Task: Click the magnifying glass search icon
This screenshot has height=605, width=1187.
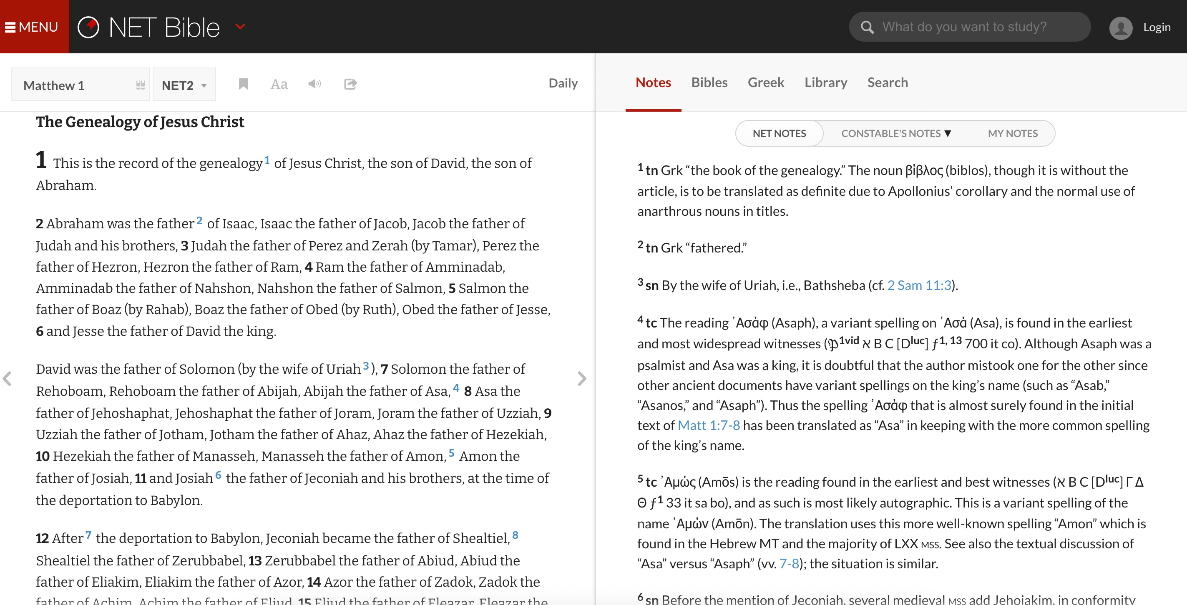Action: pyautogui.click(x=867, y=27)
